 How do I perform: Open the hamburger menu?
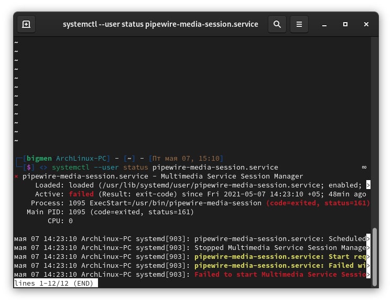click(x=299, y=24)
